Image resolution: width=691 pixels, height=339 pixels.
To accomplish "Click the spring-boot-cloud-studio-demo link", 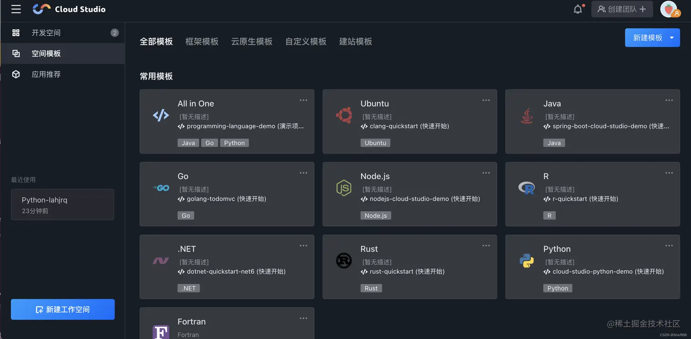I will point(606,126).
